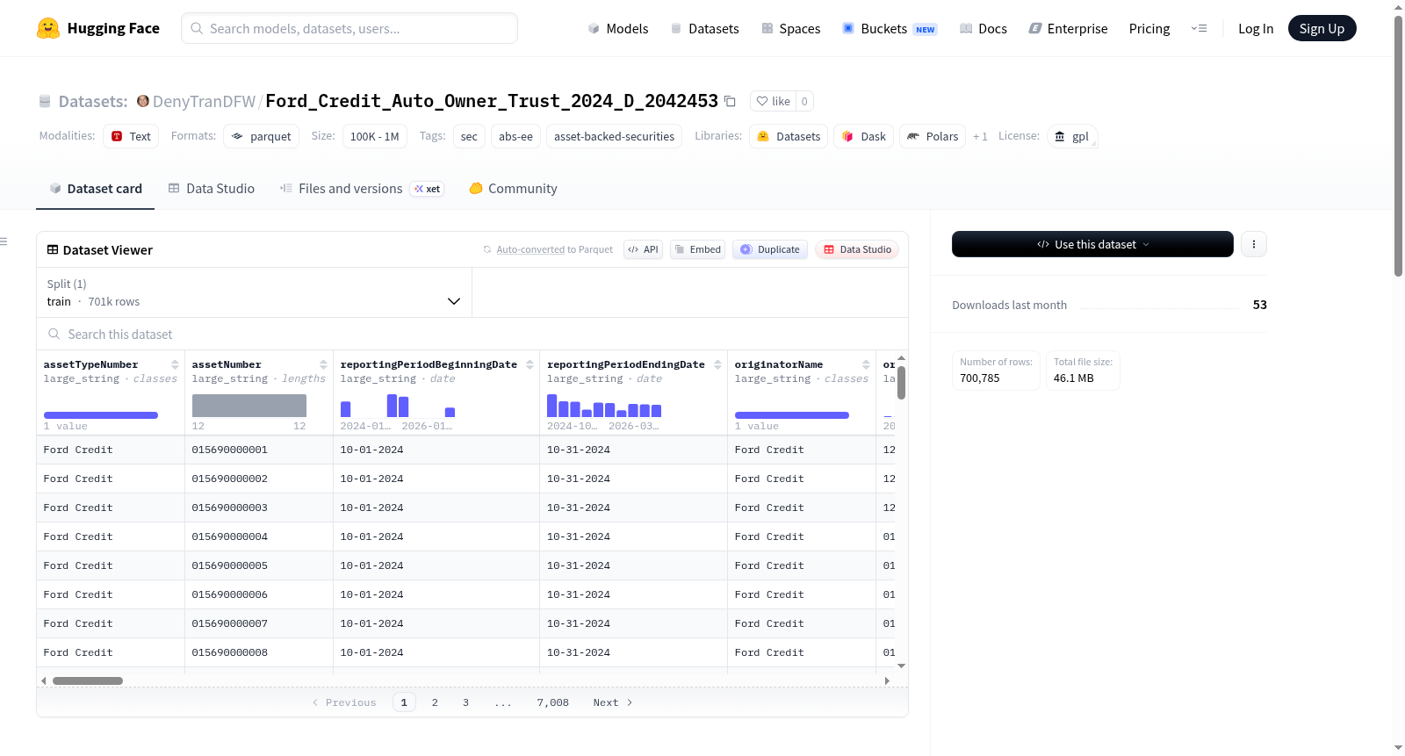Click the Embed button
This screenshot has height=756, width=1405.
(x=698, y=249)
